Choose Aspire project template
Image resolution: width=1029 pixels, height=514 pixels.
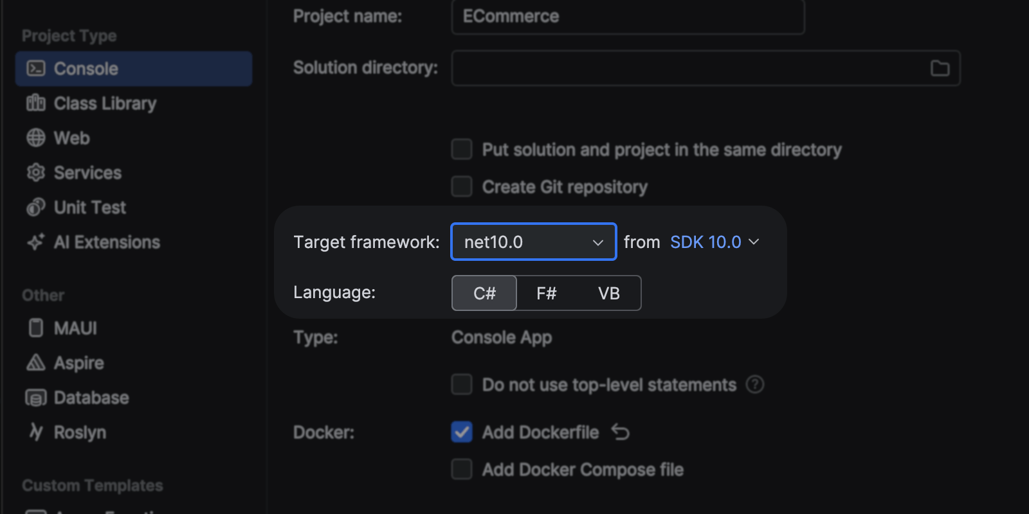[x=78, y=362]
